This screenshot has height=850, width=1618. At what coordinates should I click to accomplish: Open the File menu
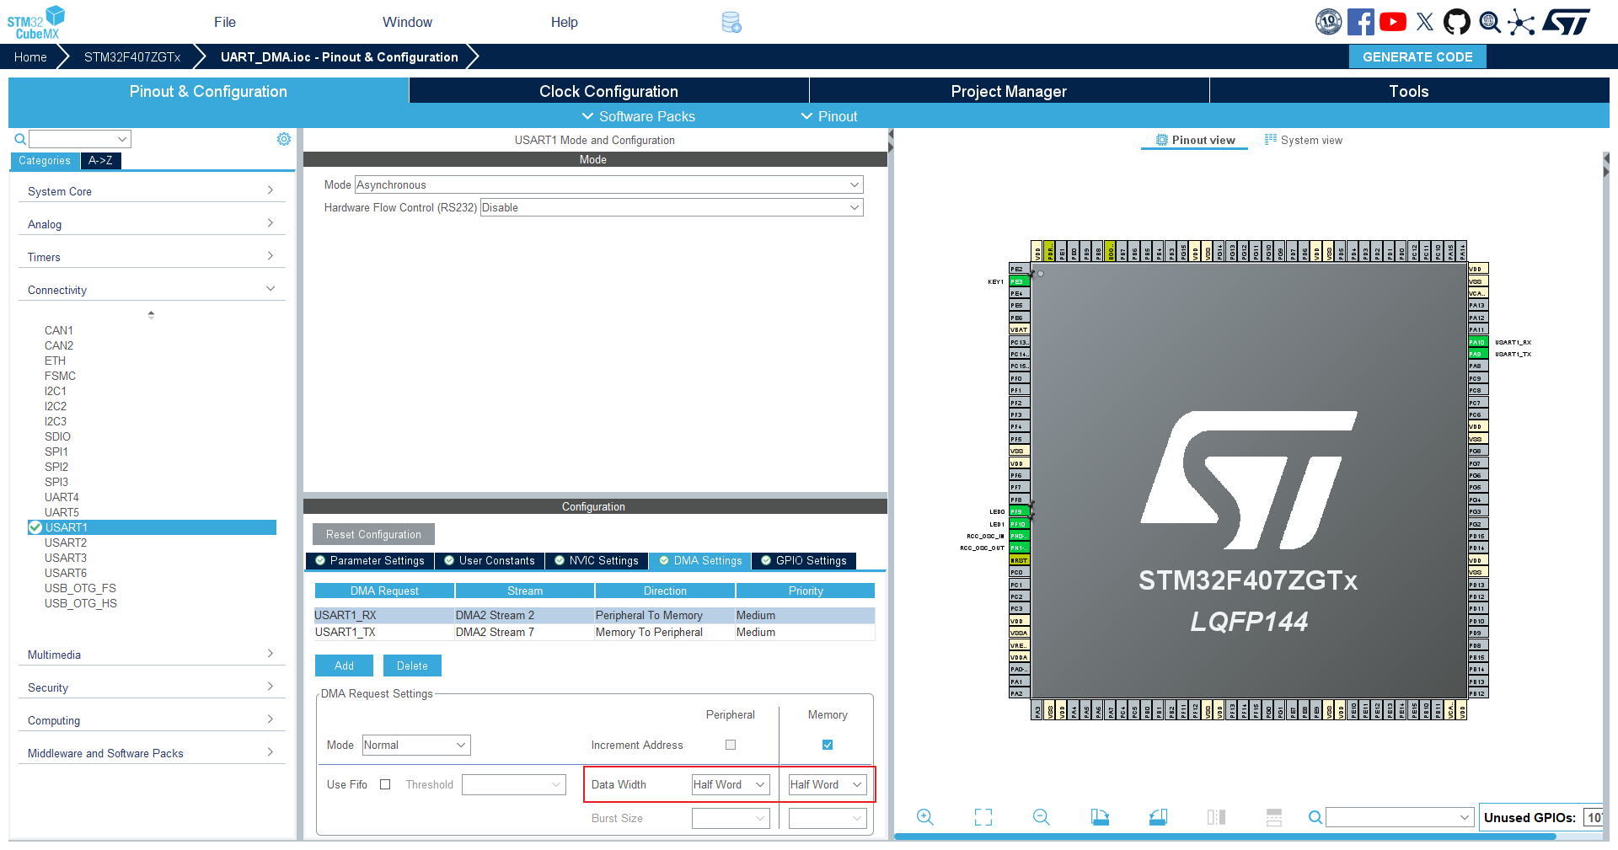[x=225, y=22]
